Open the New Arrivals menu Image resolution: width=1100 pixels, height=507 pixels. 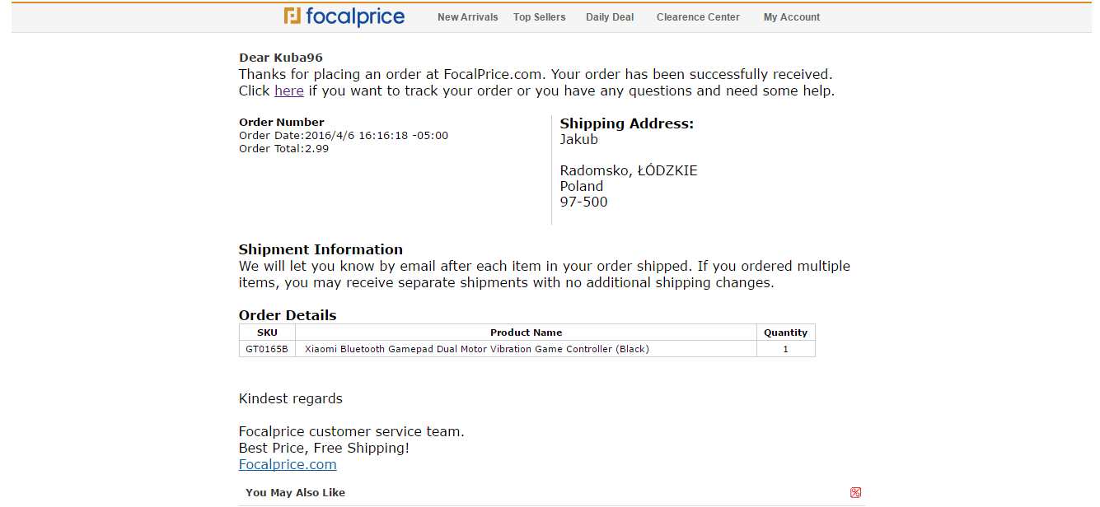tap(467, 17)
